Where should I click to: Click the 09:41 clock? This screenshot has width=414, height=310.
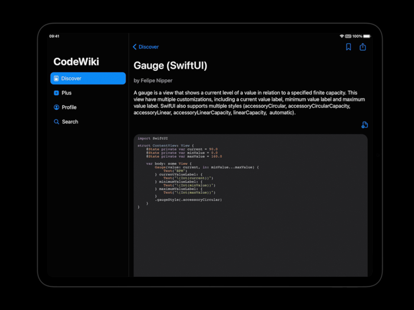(54, 36)
